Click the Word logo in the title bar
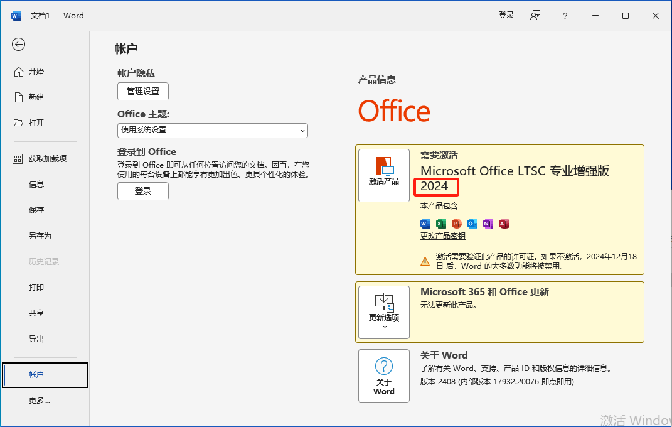This screenshot has height=427, width=672. click(16, 16)
